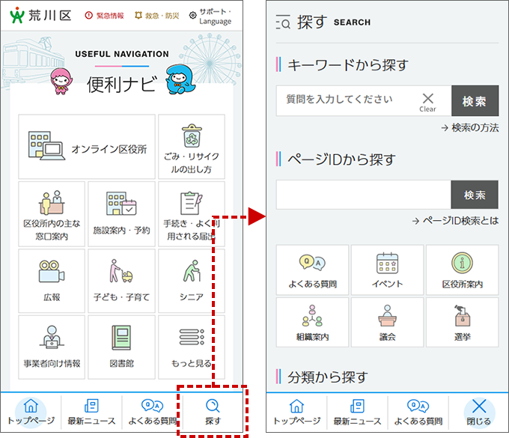Open 緊急情報 in header

tap(104, 16)
